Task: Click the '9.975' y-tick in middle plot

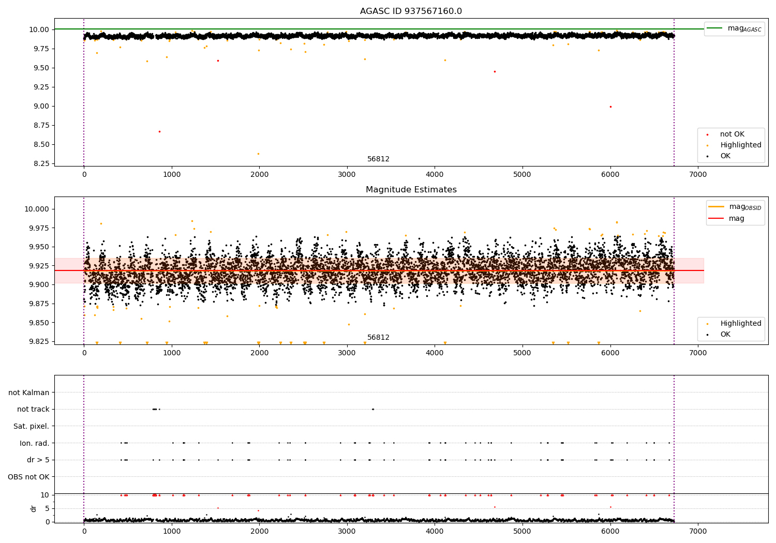Action: (38, 229)
